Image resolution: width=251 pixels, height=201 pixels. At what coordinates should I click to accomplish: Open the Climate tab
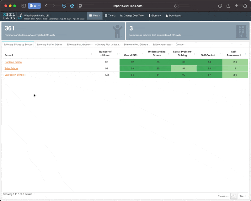click(x=179, y=45)
